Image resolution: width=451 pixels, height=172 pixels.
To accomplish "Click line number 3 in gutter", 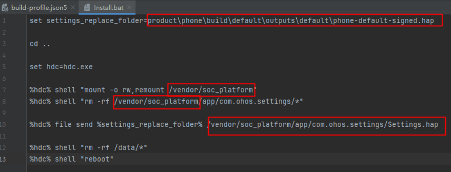I will click(x=4, y=44).
